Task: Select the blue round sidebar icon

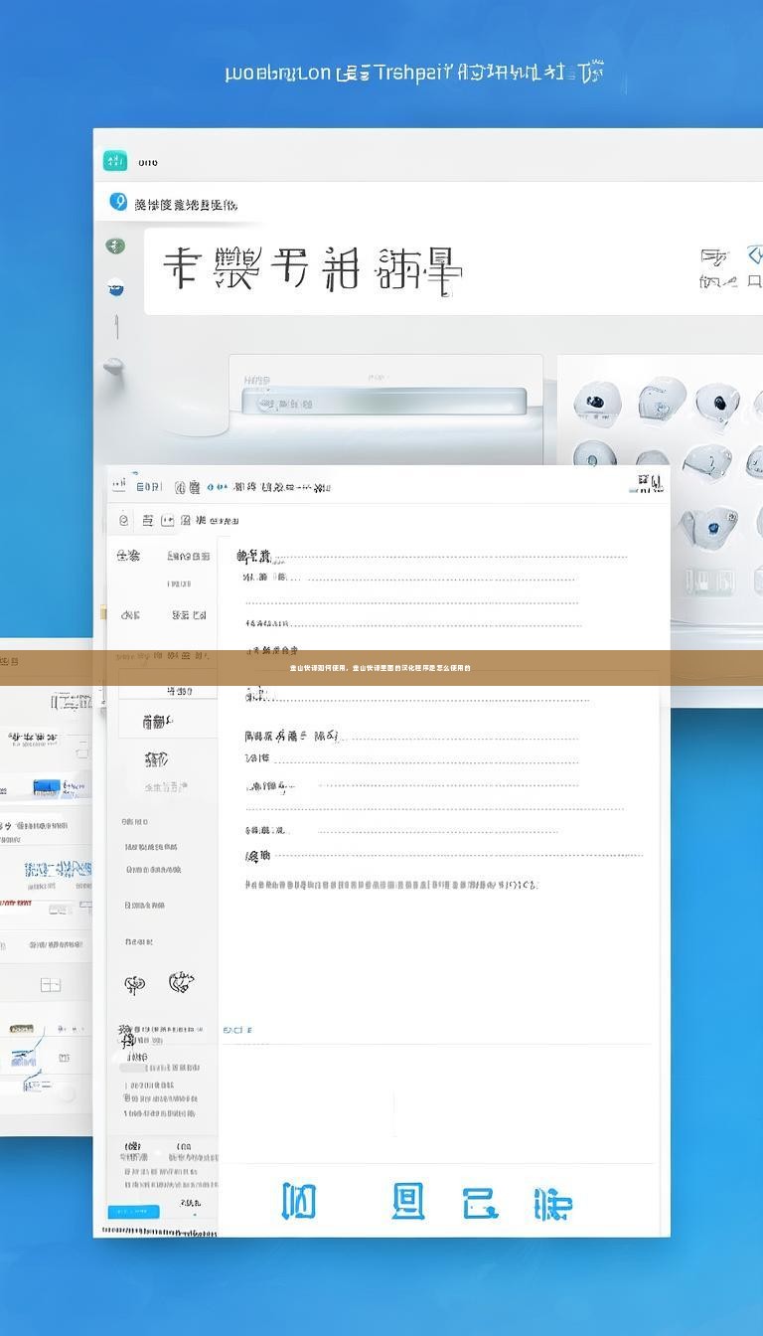Action: coord(115,288)
